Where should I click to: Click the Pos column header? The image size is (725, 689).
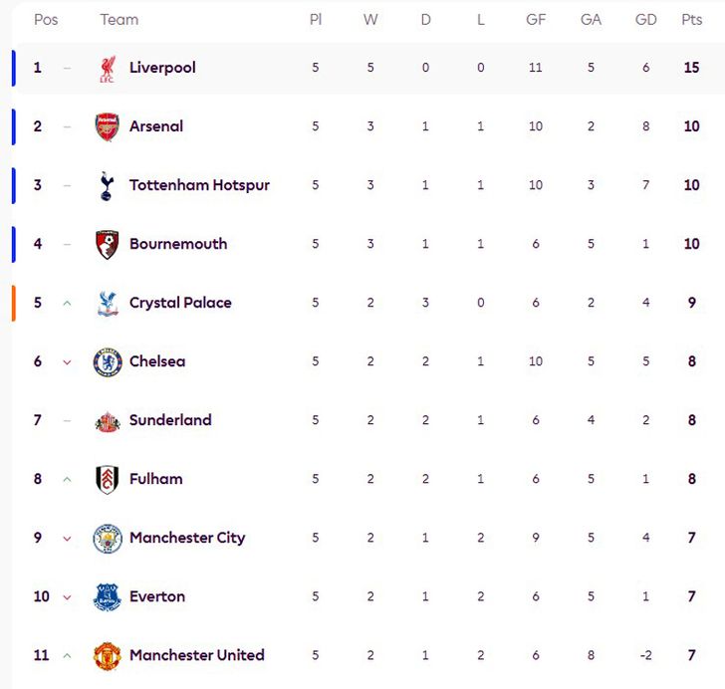[46, 20]
